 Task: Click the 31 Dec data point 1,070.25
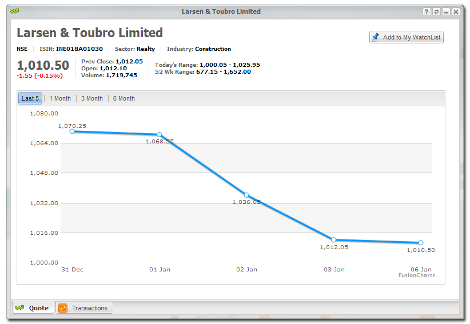(72, 131)
